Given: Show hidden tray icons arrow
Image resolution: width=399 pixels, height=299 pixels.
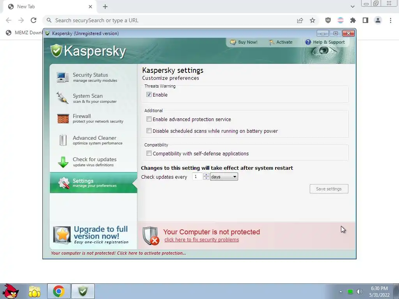Looking at the screenshot, I should click(341, 292).
